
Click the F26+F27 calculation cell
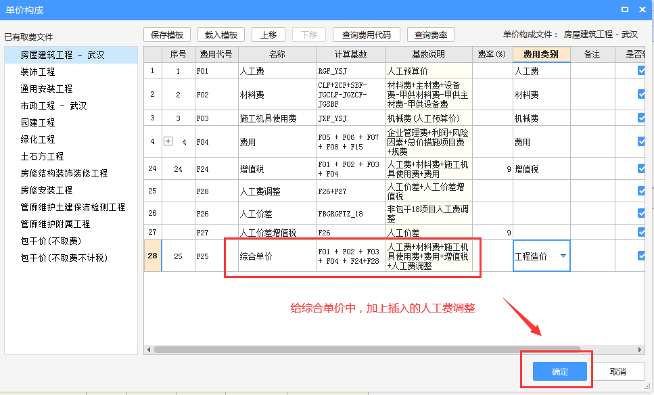pyautogui.click(x=351, y=191)
